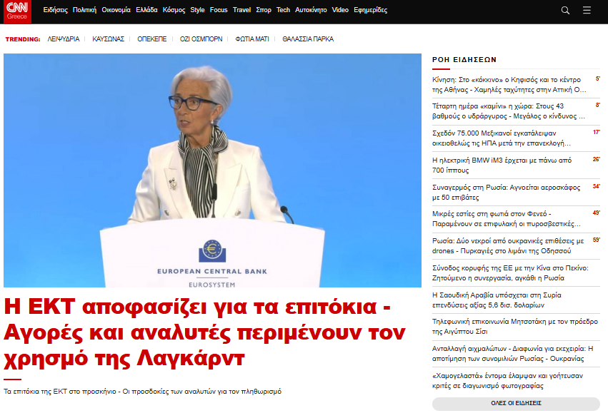
Task: Open the headline about ΕΚΤ επιτόκια
Action: point(205,332)
